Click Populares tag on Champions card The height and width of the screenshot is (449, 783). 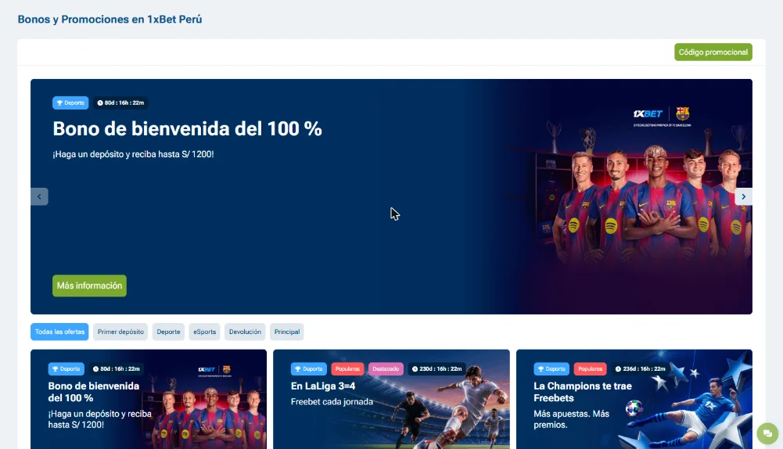pos(591,369)
